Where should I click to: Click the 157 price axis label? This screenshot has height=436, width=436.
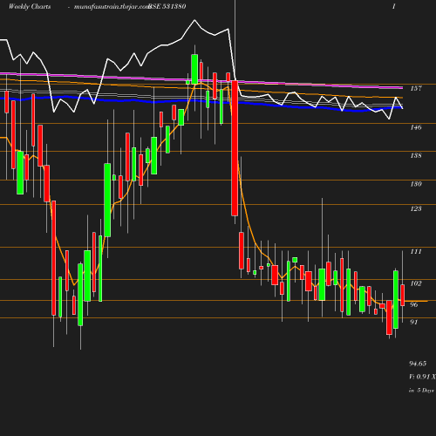(416, 88)
